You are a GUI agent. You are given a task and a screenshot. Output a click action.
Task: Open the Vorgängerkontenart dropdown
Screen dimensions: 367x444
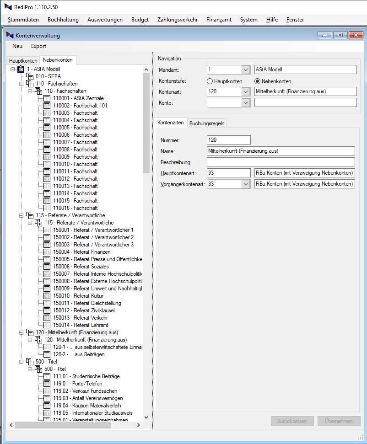246,184
